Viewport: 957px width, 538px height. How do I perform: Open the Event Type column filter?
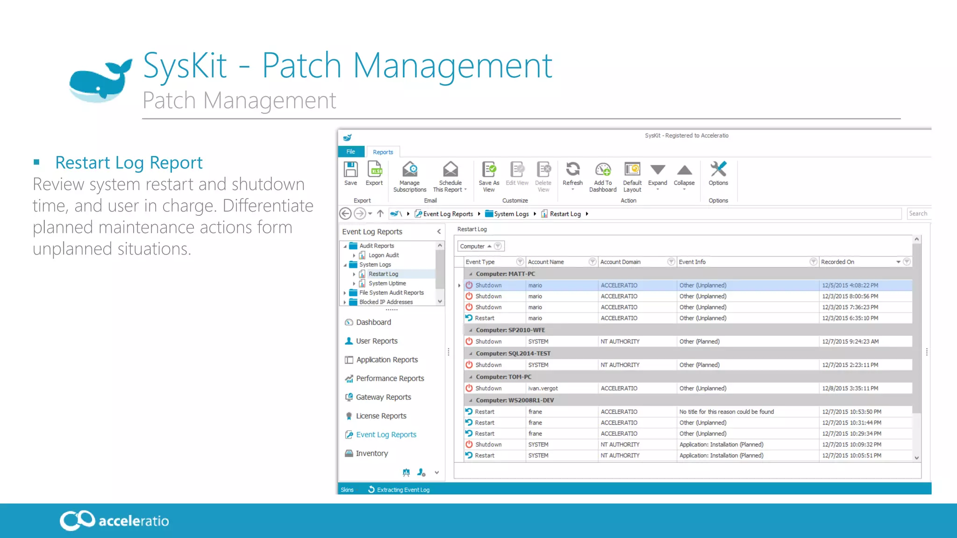coord(520,262)
